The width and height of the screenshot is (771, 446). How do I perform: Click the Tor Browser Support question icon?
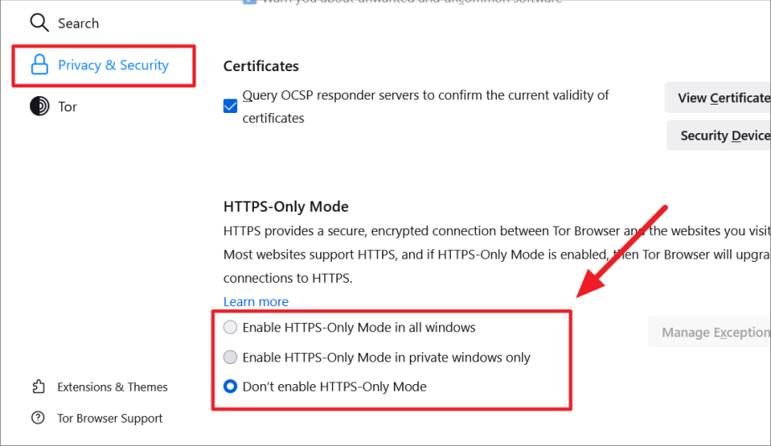point(39,418)
